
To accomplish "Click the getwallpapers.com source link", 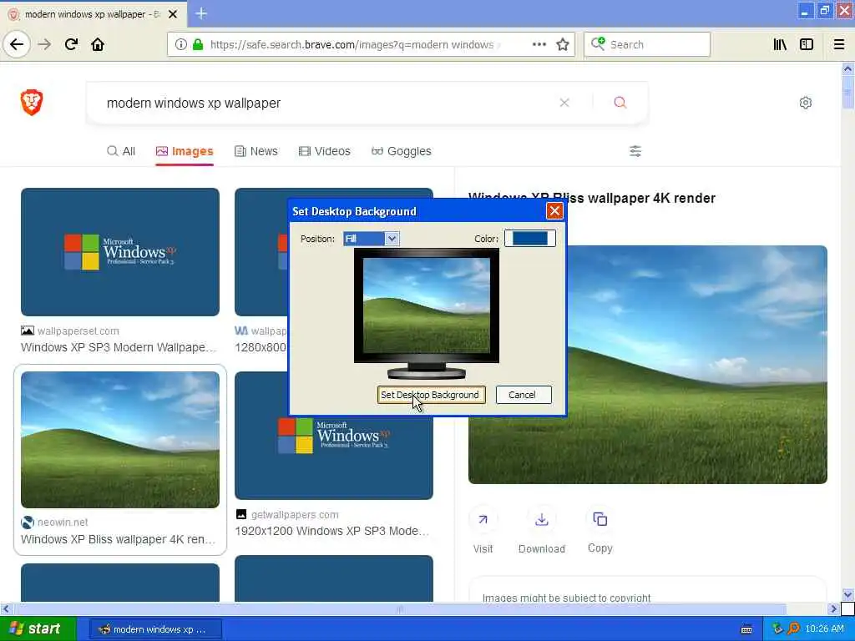I will coord(295,514).
